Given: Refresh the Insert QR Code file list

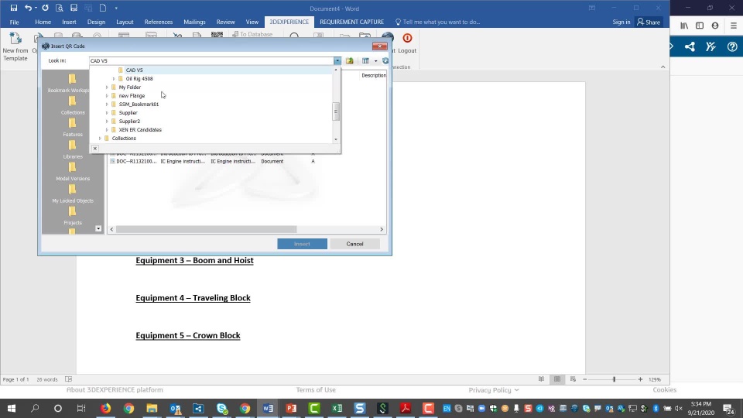Looking at the screenshot, I should pos(385,60).
